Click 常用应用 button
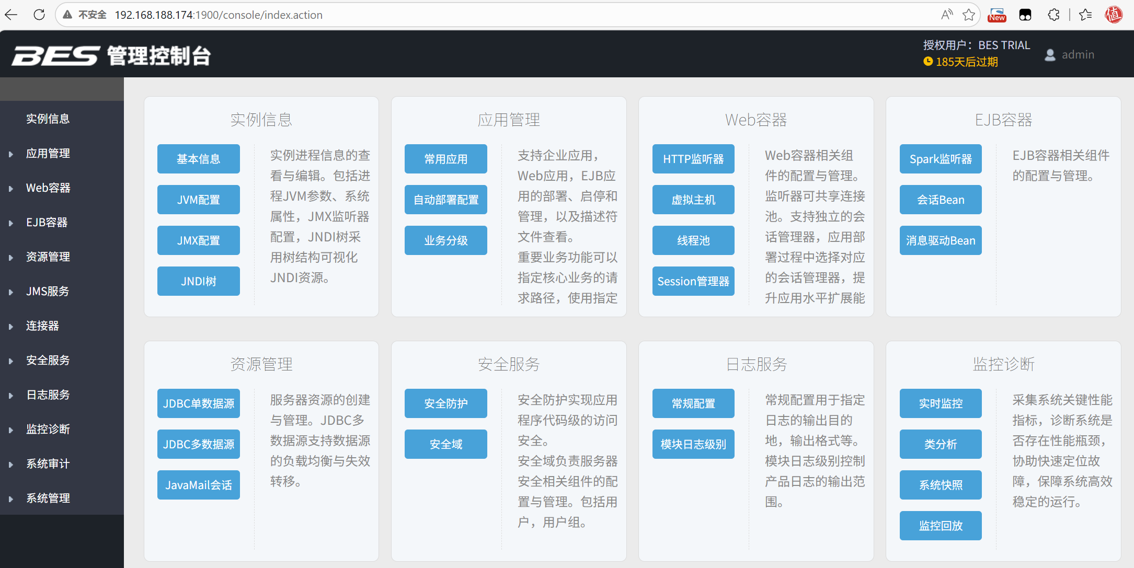1134x568 pixels. [x=446, y=159]
